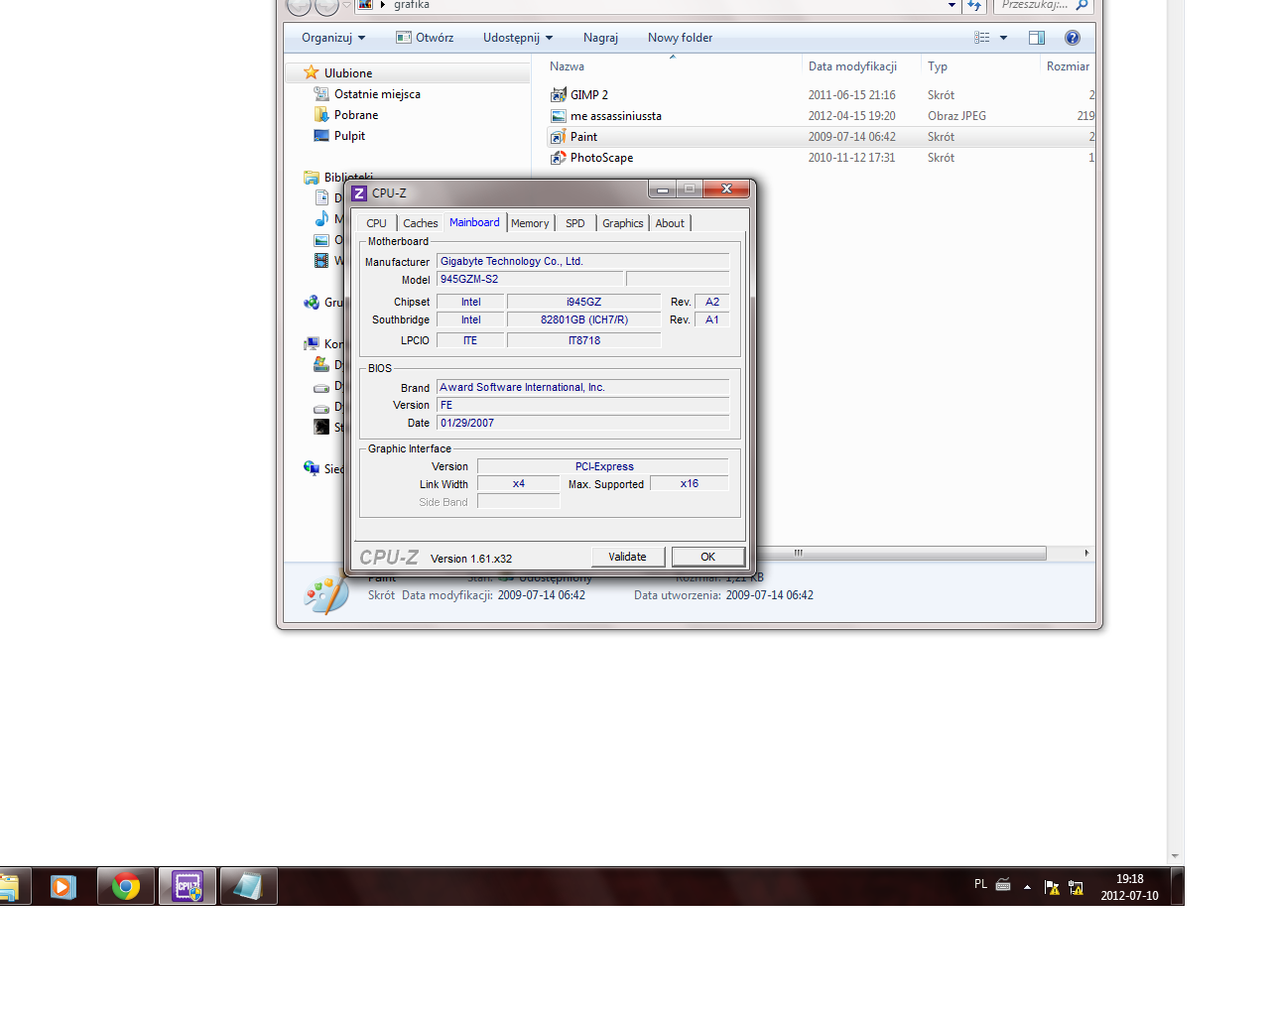
Task: Click the Pobrane folder icon in favorites
Action: point(321,115)
